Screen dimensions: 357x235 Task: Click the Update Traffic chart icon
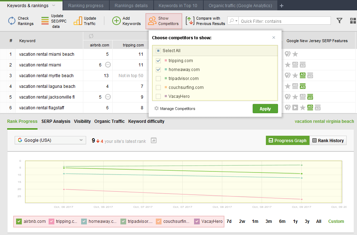78,21
